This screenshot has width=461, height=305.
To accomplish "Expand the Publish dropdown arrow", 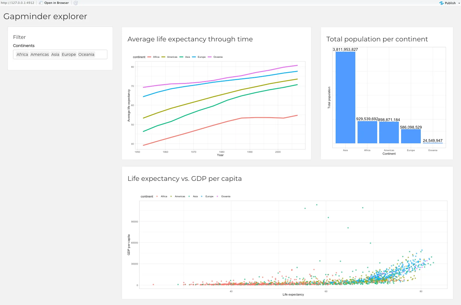I will (x=459, y=3).
